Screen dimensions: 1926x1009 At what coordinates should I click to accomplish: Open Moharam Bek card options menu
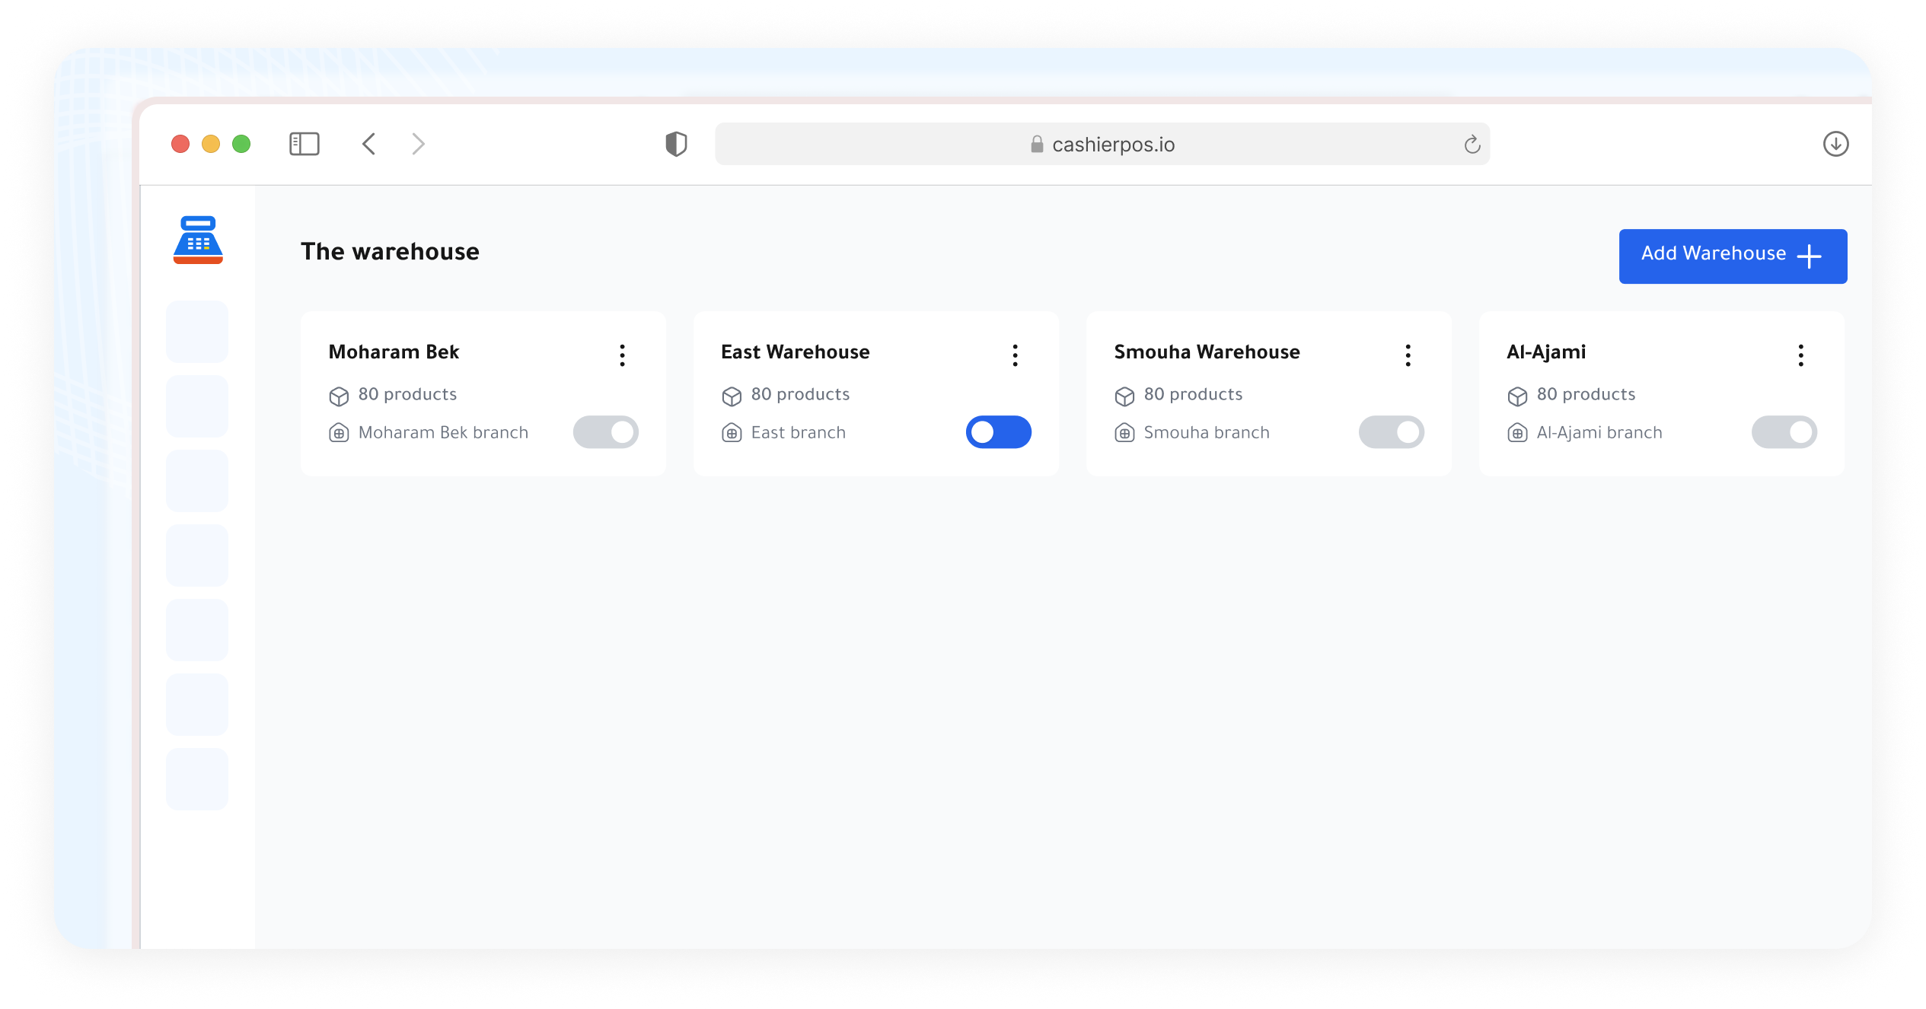(x=623, y=355)
